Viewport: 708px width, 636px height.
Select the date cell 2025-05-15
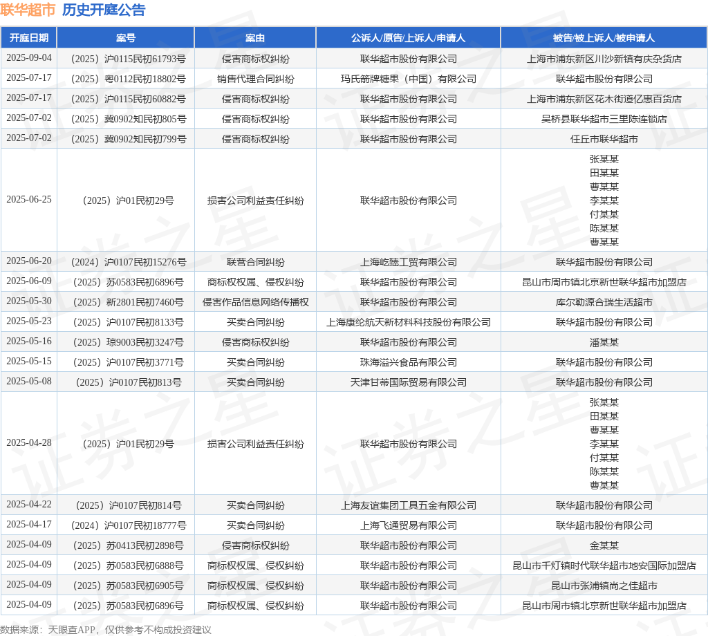point(29,361)
